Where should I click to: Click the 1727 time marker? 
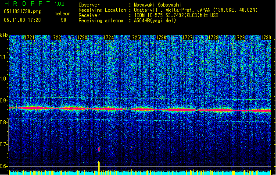[188, 38]
